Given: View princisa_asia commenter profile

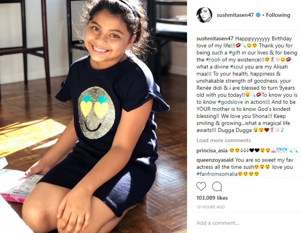Looking at the screenshot, I should pyautogui.click(x=212, y=151).
